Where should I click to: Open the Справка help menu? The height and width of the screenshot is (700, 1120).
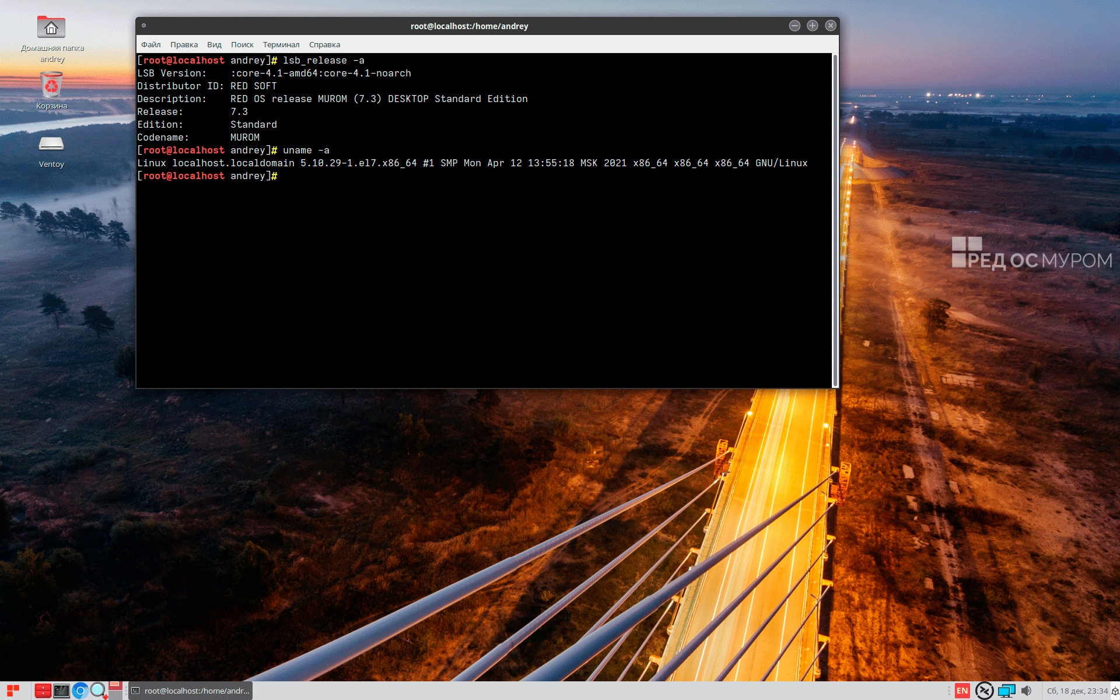(324, 44)
